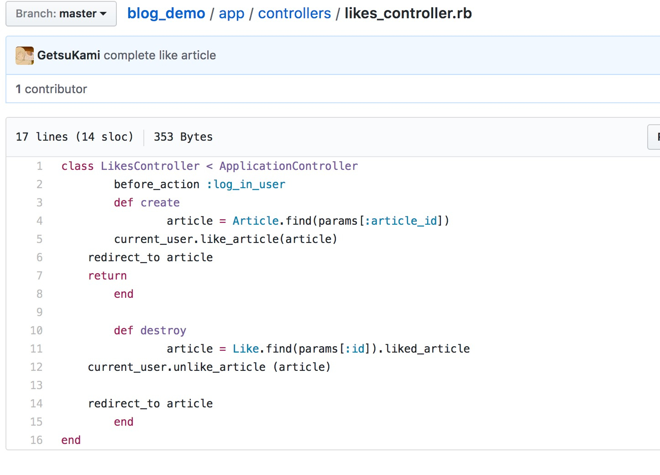The image size is (660, 475).
Task: Select line number 10
Action: point(37,330)
